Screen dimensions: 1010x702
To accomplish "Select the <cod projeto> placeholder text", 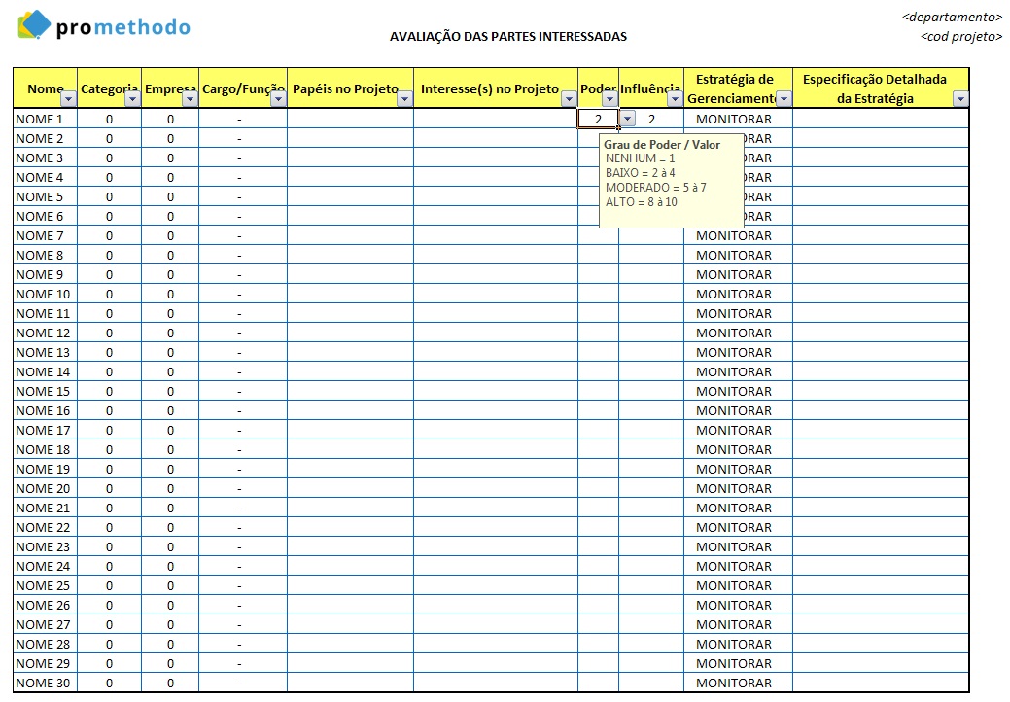I will 961,36.
